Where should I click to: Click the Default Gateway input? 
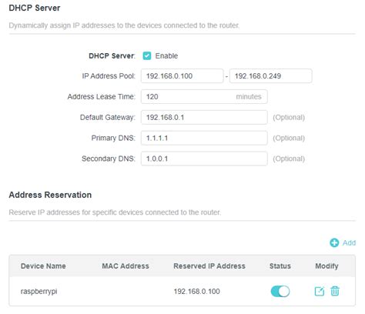[x=204, y=118]
